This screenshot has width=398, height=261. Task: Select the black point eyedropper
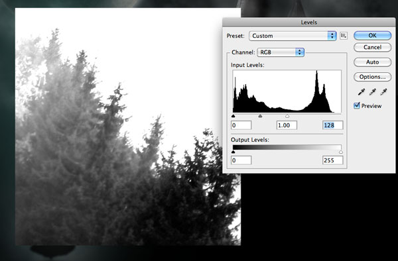362,92
